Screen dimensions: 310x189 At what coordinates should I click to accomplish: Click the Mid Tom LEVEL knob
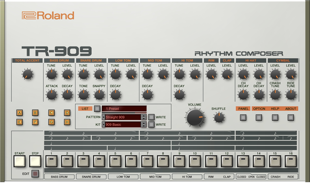[163, 74]
